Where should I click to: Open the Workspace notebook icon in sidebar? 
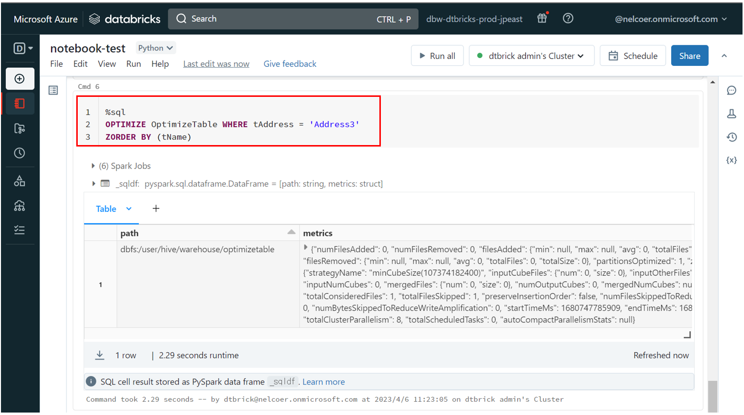click(x=20, y=104)
